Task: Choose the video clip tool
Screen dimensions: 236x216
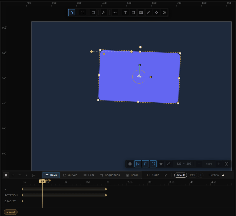Action: [x=141, y=13]
